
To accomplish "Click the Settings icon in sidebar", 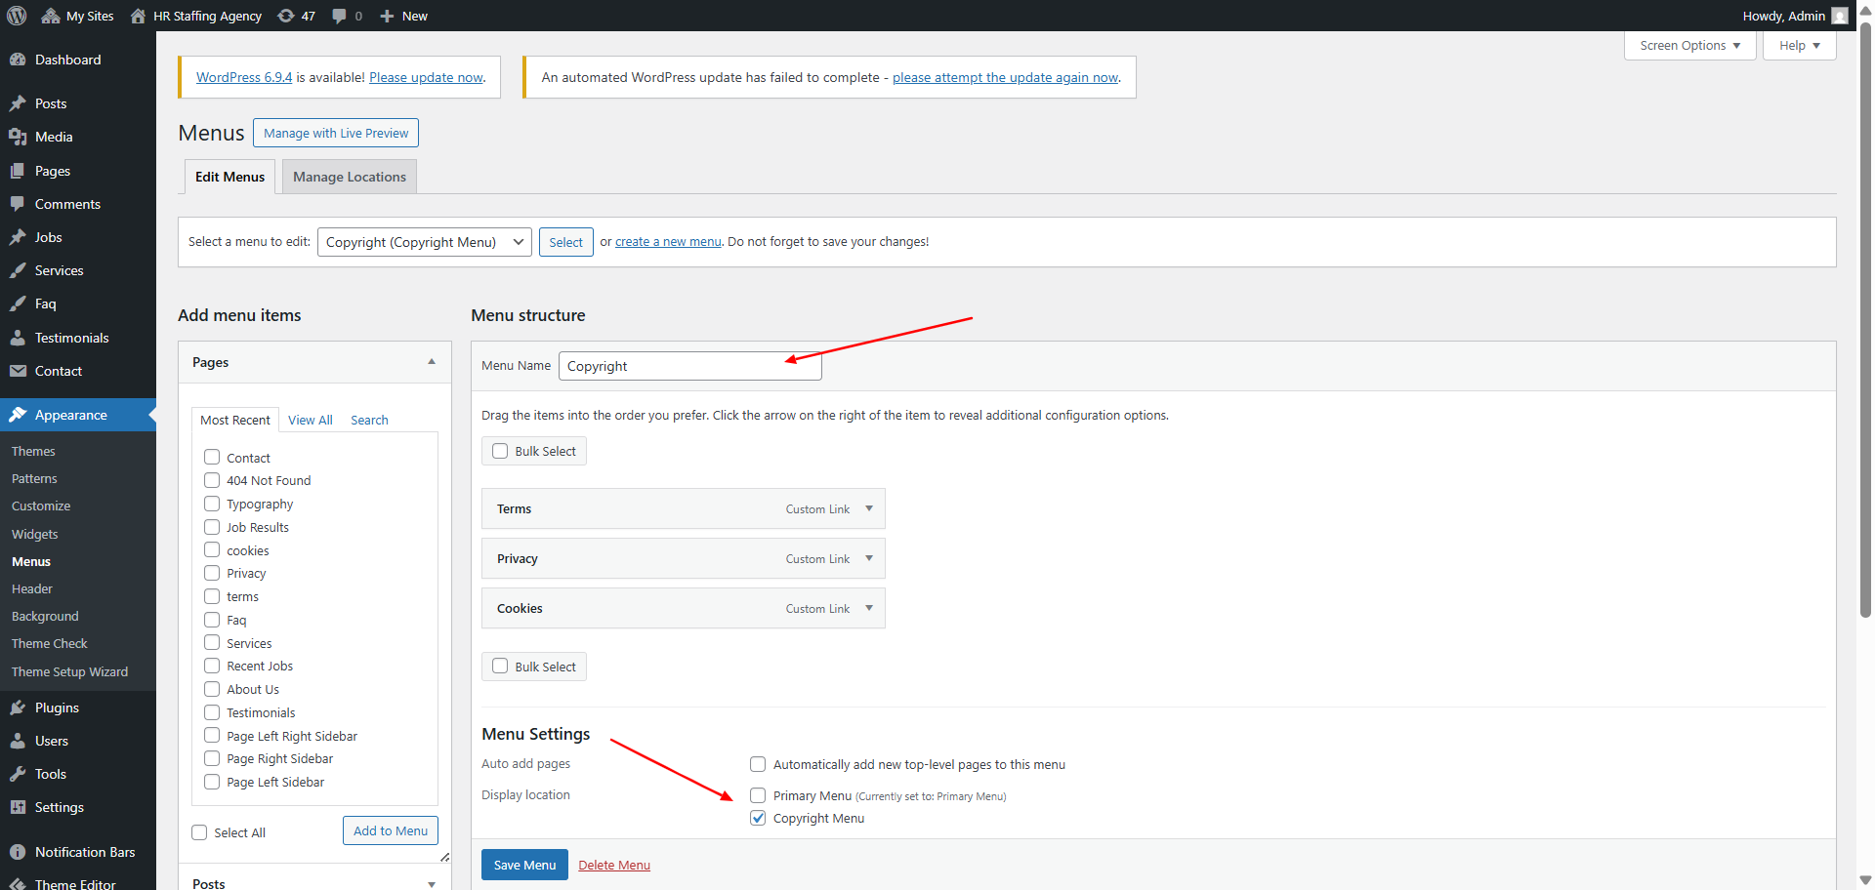I will point(18,807).
